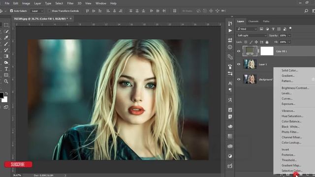Select the History Brush tool

pos(6,50)
